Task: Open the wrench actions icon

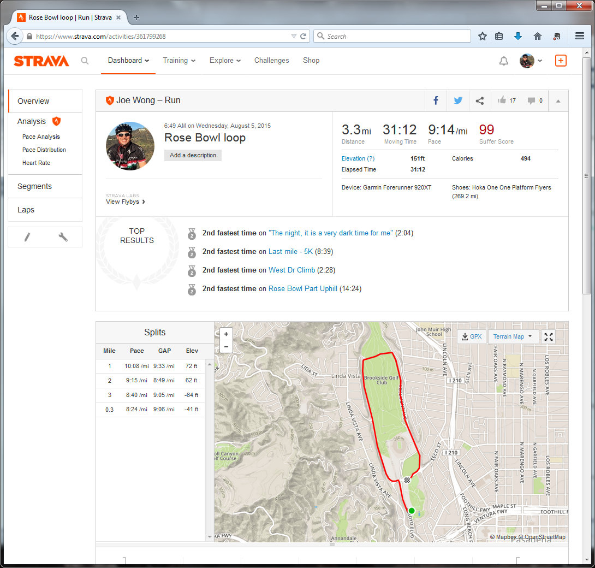Action: pyautogui.click(x=63, y=237)
